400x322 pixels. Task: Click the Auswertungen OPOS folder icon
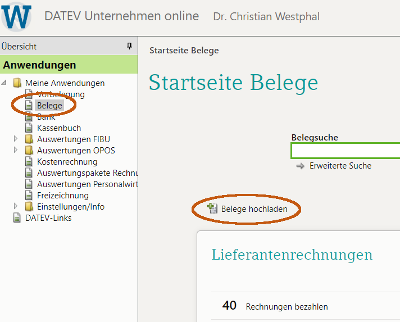point(29,150)
